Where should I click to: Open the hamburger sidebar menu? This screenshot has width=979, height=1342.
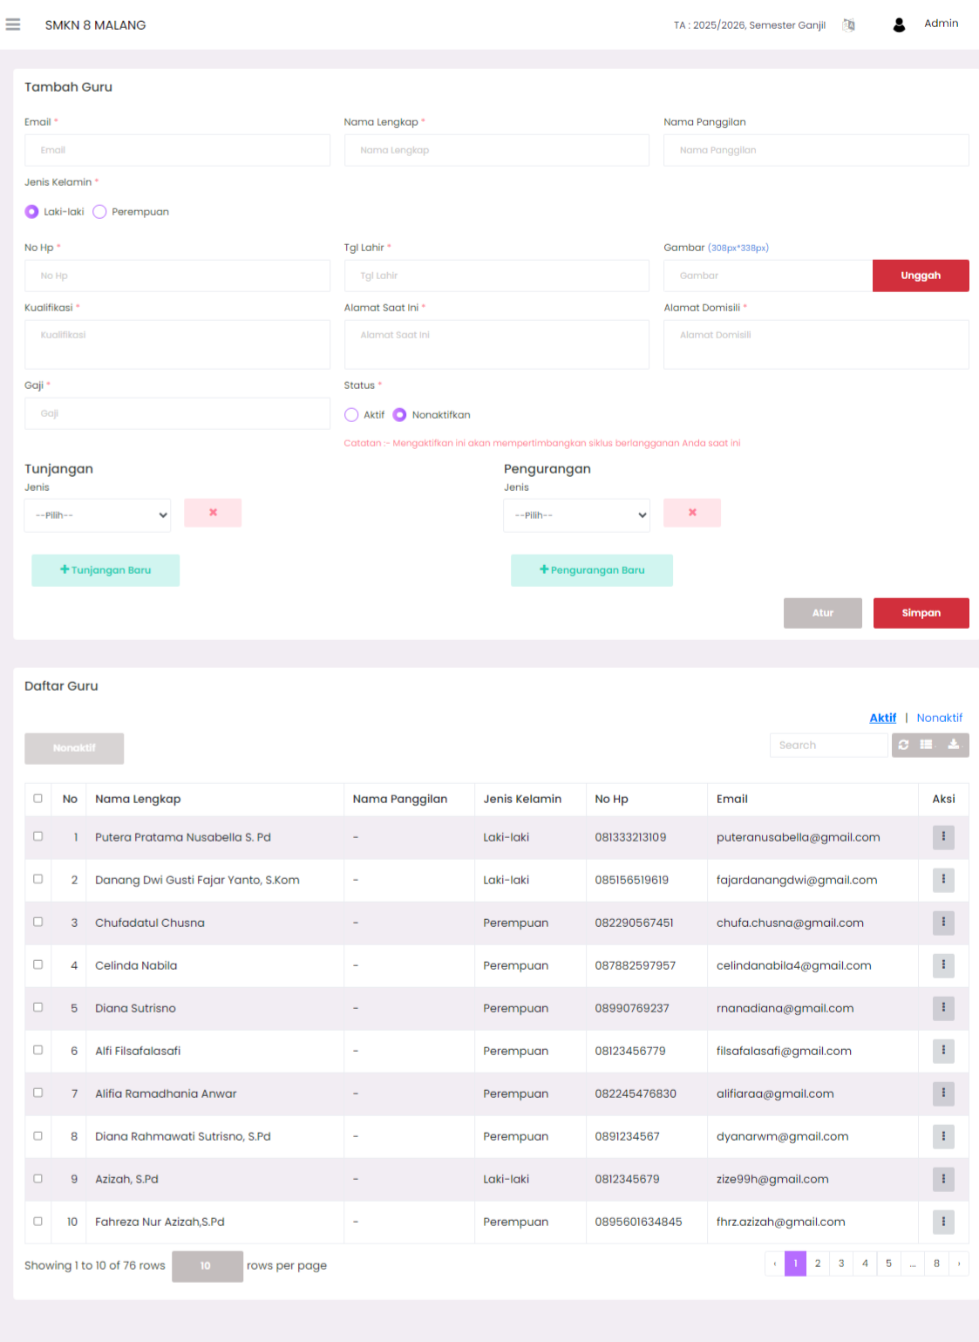click(13, 24)
